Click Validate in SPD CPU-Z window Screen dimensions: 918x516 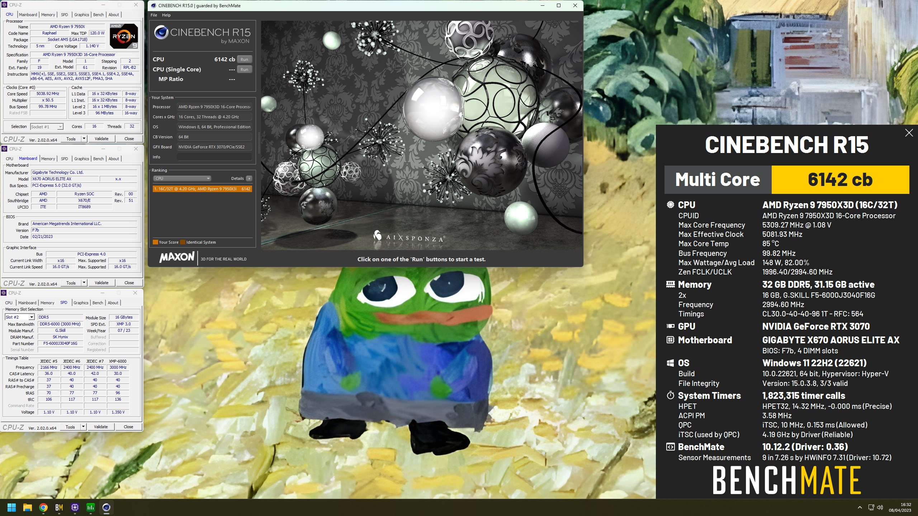click(x=101, y=427)
